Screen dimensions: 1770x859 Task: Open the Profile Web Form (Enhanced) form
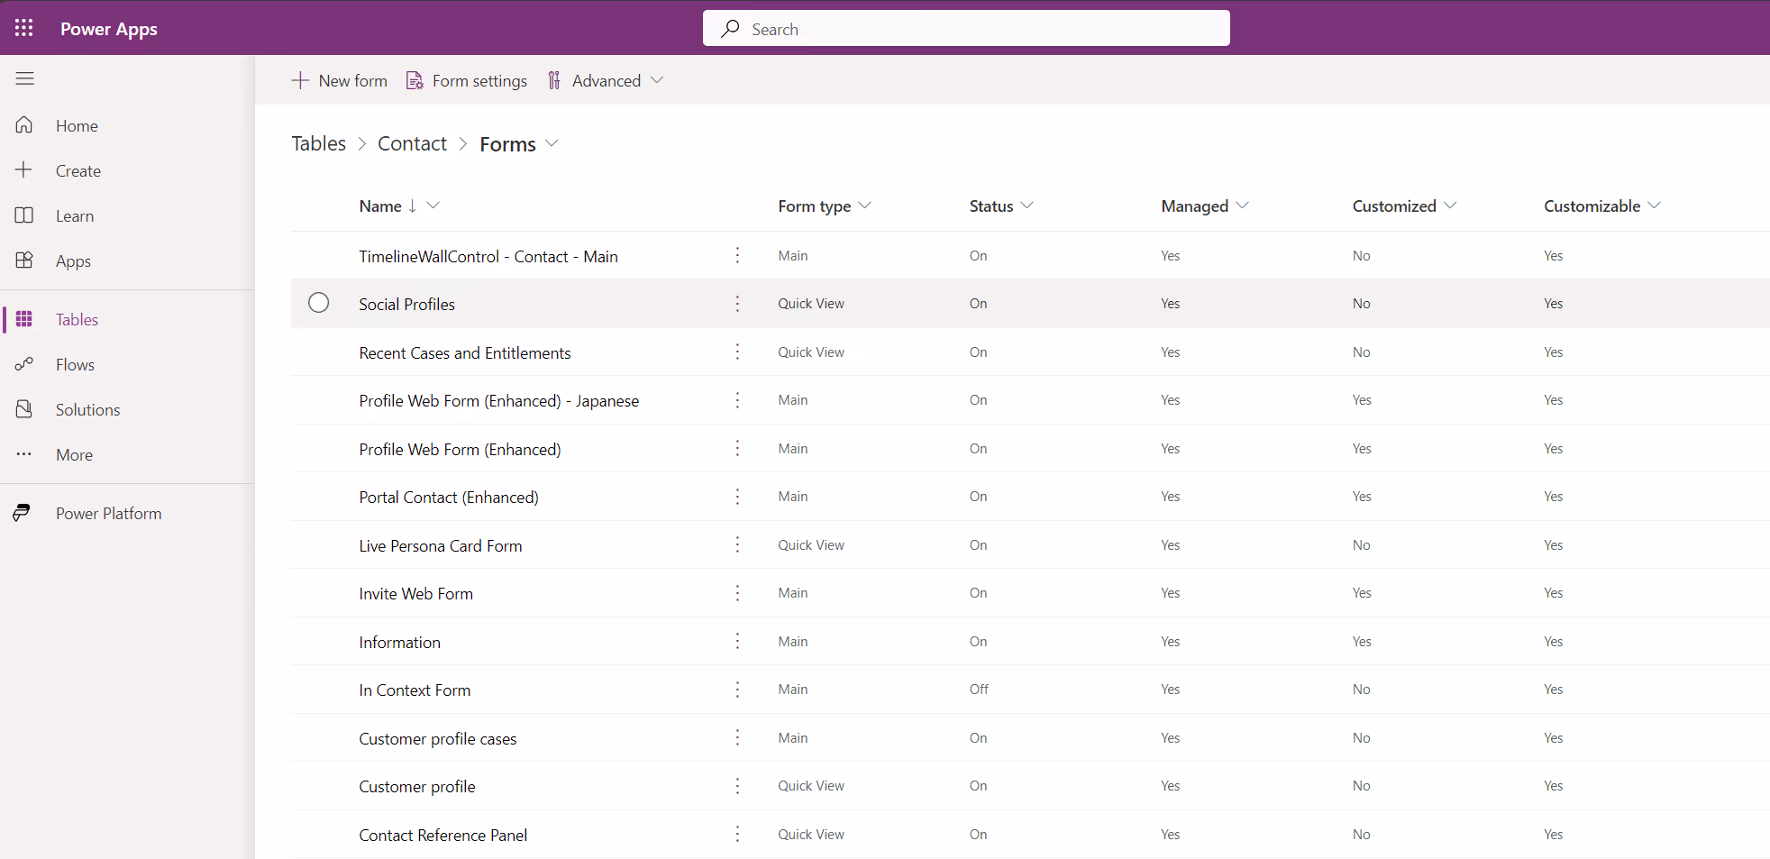pyautogui.click(x=460, y=449)
